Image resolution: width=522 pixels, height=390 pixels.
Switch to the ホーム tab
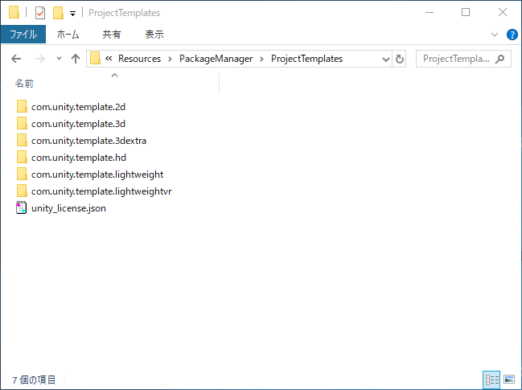pyautogui.click(x=68, y=35)
